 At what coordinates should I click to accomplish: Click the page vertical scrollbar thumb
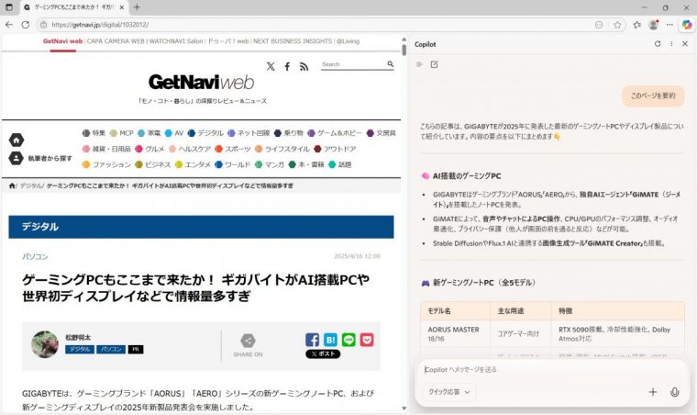tap(404, 50)
